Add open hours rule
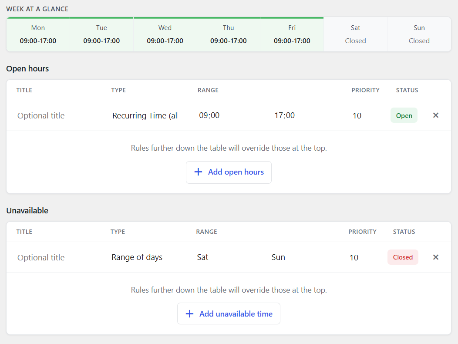Viewport: 458px width, 344px height. tap(229, 172)
